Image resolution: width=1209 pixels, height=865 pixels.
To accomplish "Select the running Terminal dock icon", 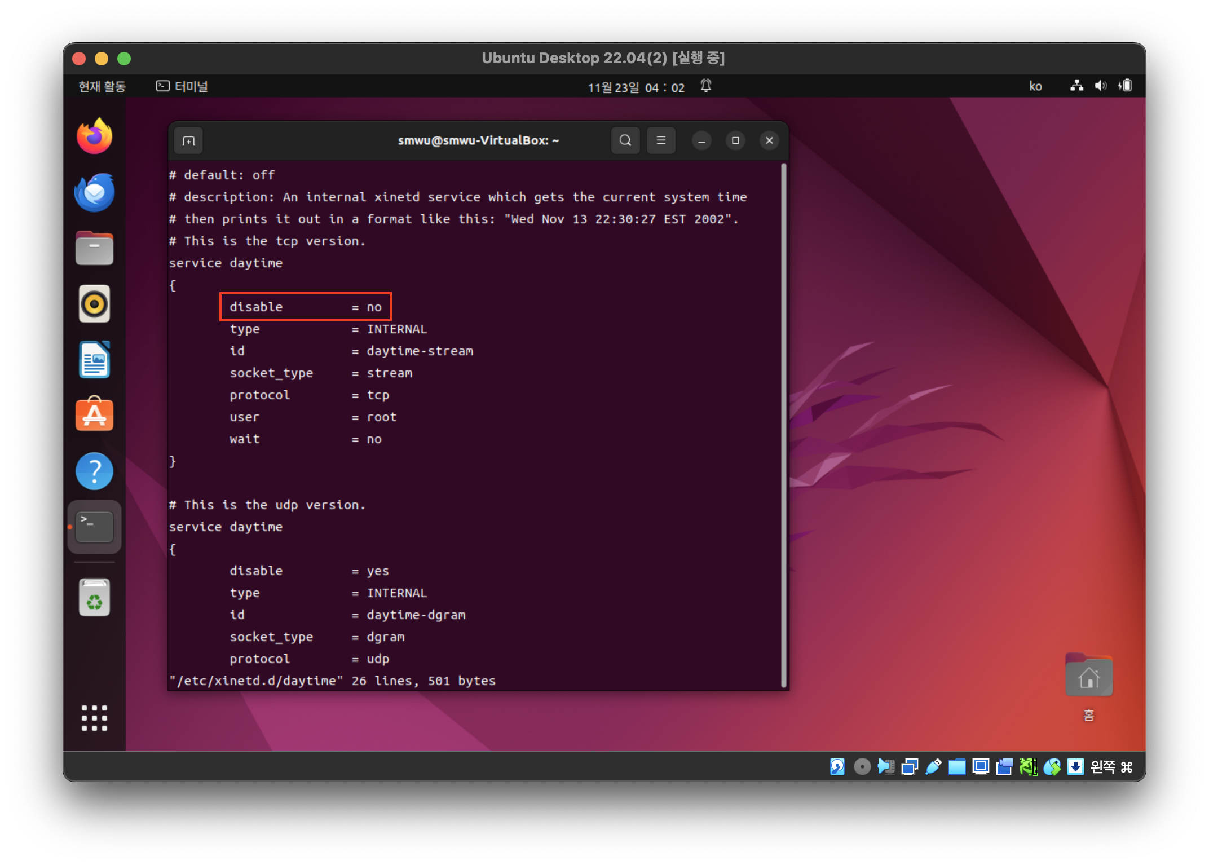I will [x=94, y=527].
